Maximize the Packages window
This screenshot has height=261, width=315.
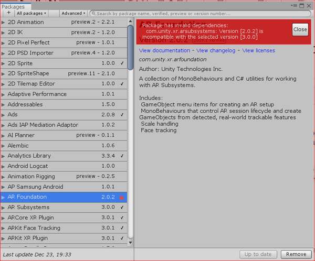click(302, 6)
